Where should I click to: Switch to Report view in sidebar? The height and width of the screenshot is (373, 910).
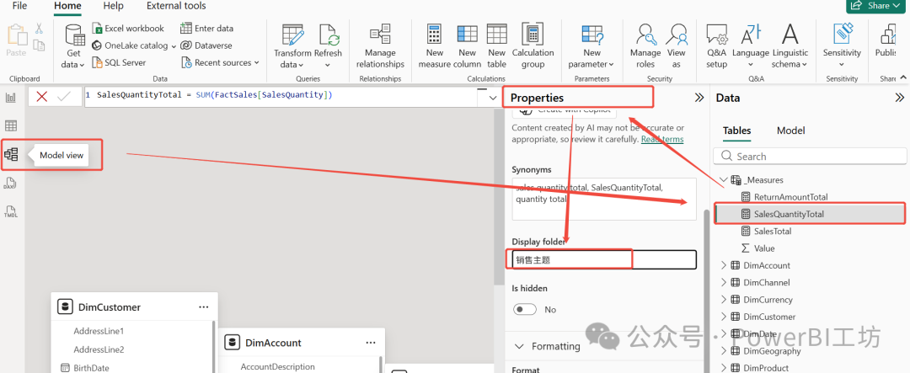pos(10,98)
